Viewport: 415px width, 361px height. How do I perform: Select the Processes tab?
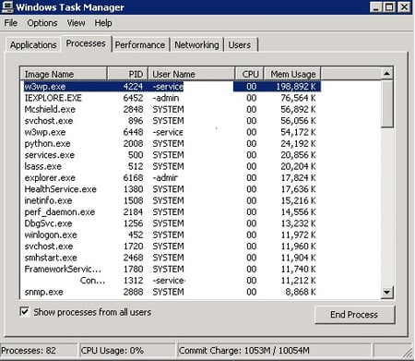[86, 43]
